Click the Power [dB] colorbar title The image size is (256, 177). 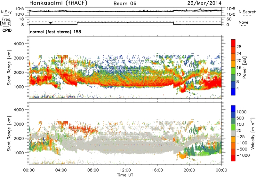(x=244, y=67)
